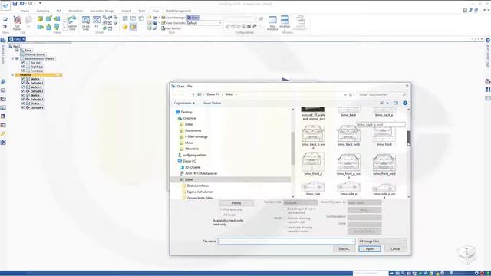The height and width of the screenshot is (276, 491).
Task: Toggle the Front (xz) plane checkbox
Action: (23, 71)
